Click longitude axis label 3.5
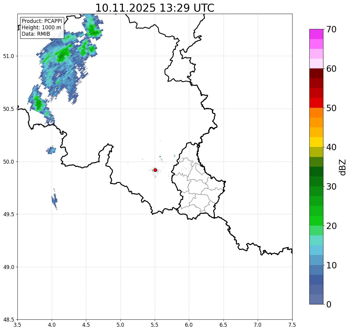The width and height of the screenshot is (350, 331). pos(17,325)
